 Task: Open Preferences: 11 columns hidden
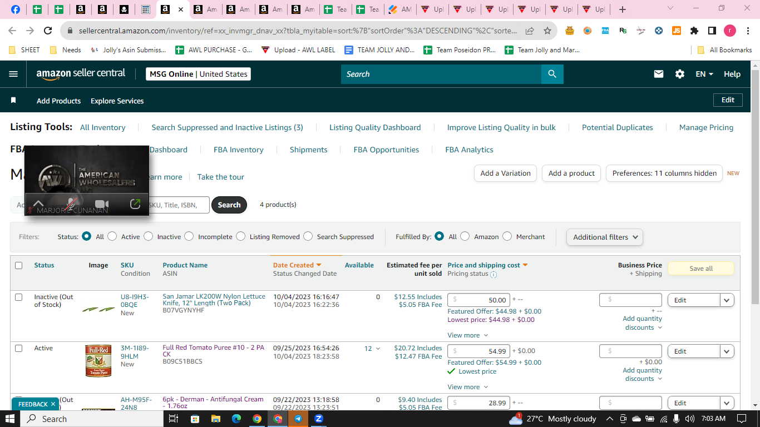point(664,173)
